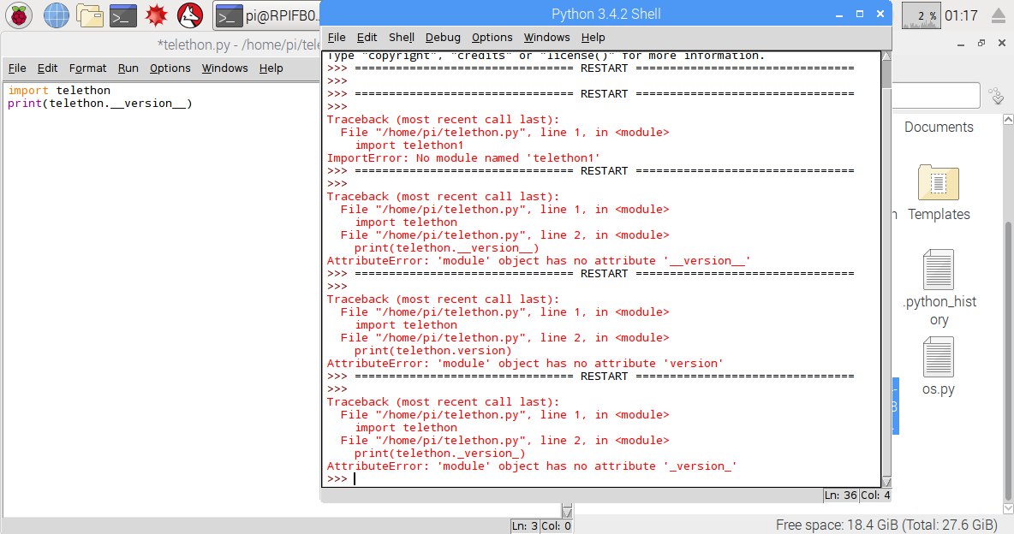This screenshot has width=1014, height=534.
Task: Click the shell prompt input line
Action: click(603, 479)
